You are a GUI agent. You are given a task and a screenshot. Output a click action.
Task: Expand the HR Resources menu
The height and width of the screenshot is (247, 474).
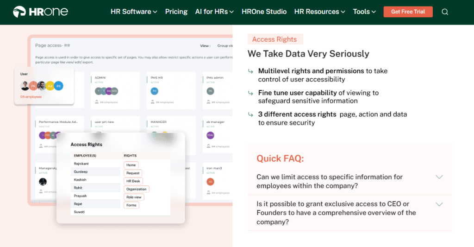tap(319, 12)
